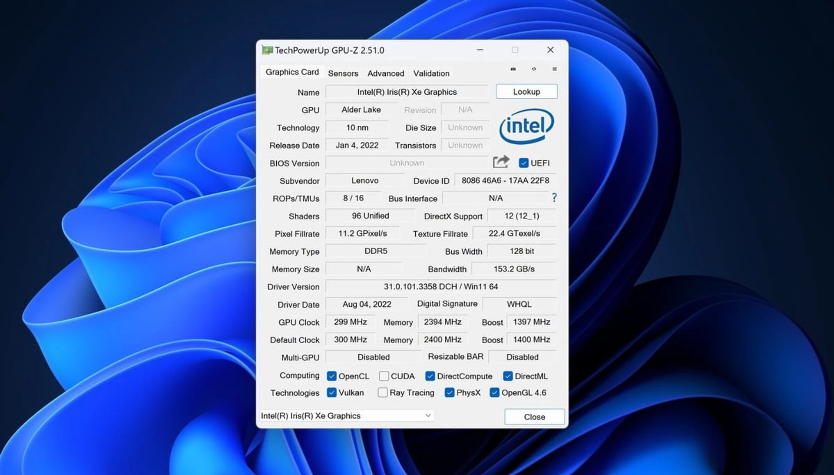Click the Resizable BAR Disabled field
Image resolution: width=834 pixels, height=475 pixels.
point(523,357)
